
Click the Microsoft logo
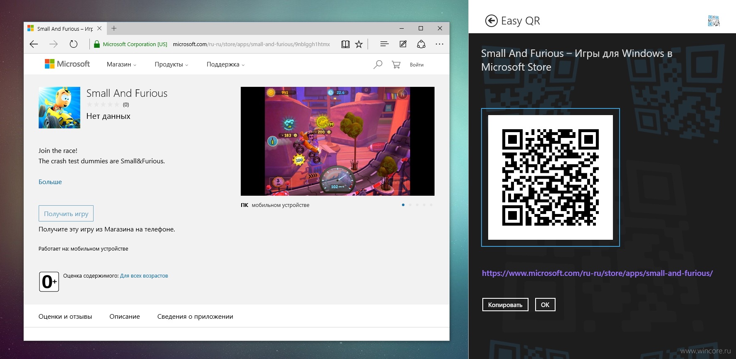pos(67,64)
